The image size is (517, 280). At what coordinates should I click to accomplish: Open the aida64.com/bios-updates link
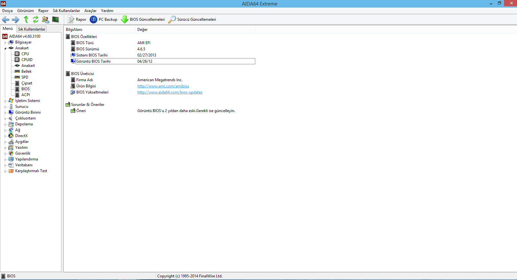tap(170, 92)
